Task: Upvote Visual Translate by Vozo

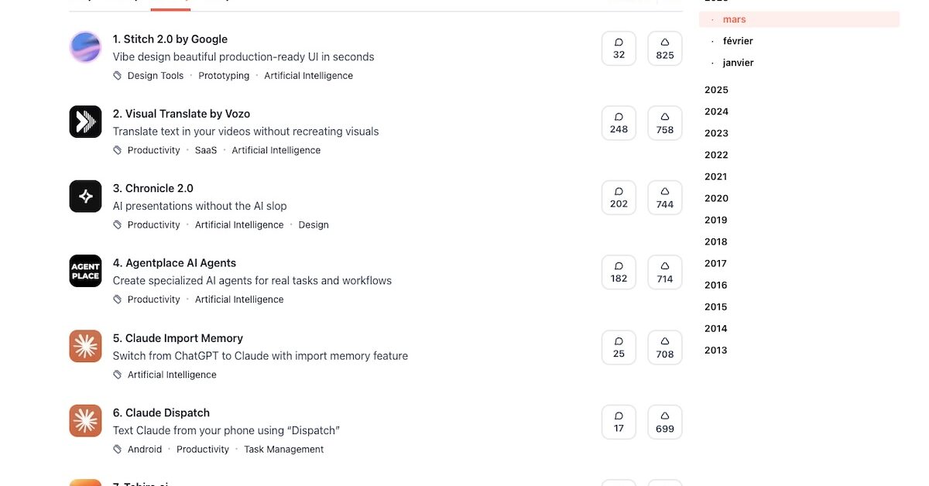Action: (664, 123)
